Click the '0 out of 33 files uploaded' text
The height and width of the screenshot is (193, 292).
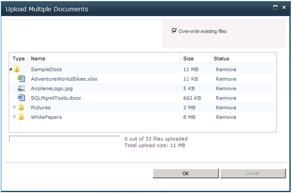click(x=156, y=139)
